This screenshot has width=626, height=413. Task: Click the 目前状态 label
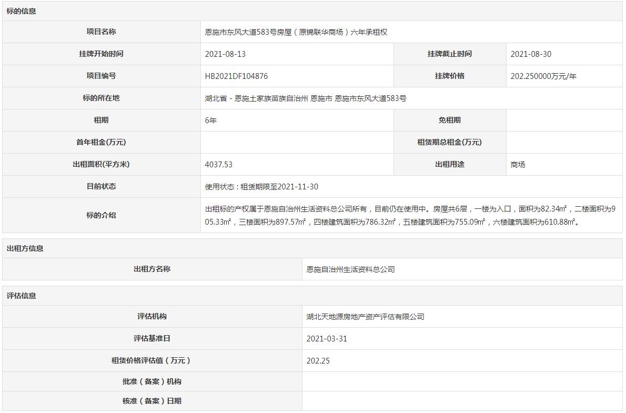click(102, 186)
